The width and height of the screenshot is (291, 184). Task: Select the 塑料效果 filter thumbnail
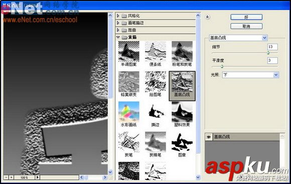[182, 112]
